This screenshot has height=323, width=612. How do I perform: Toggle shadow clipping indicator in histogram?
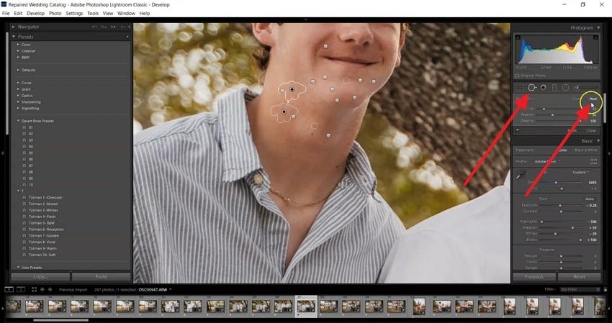518,37
